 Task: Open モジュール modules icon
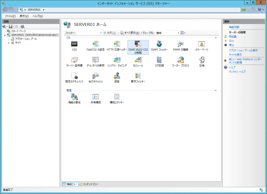(138, 60)
